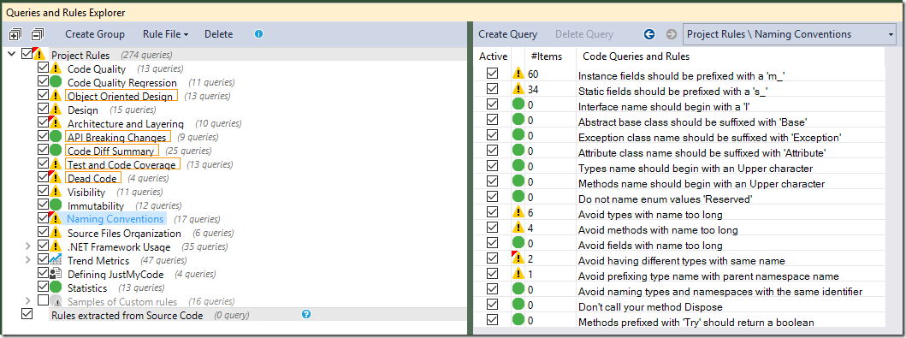Open 'Types name should begin with an Upper character'

point(696,169)
